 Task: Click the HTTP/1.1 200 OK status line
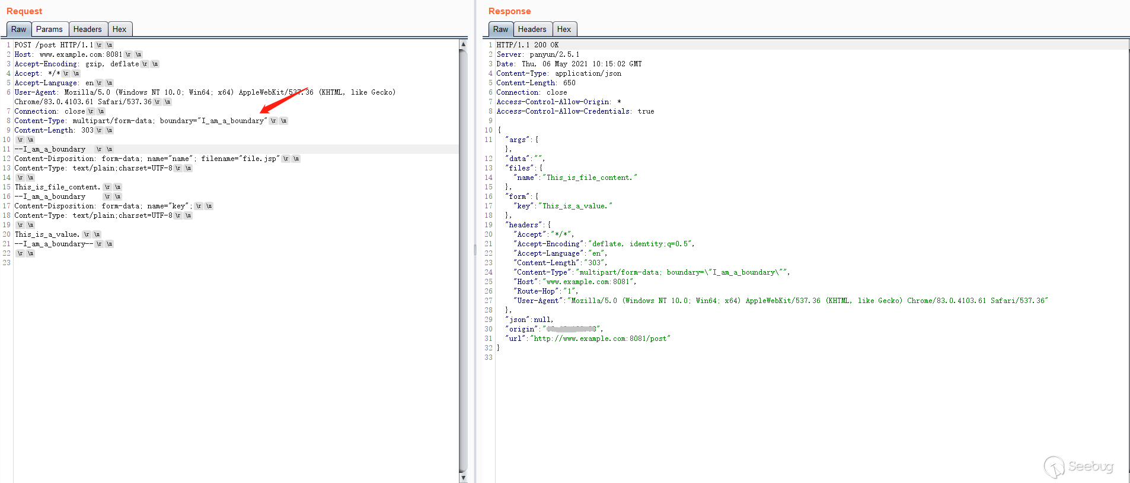point(528,45)
